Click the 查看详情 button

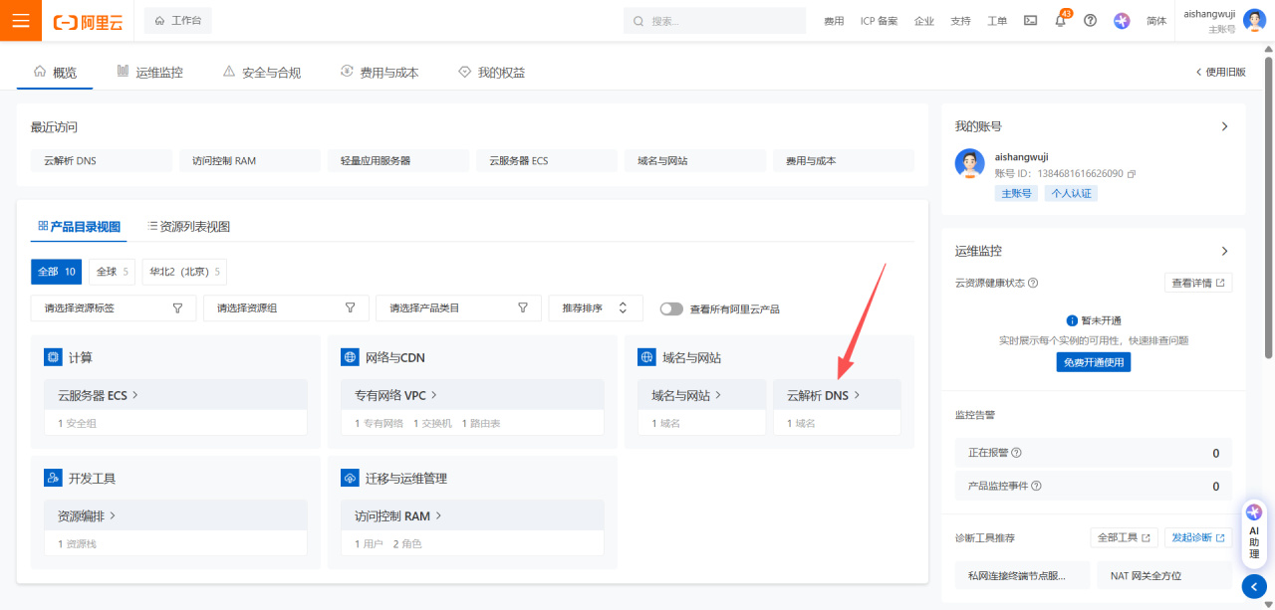(1198, 283)
